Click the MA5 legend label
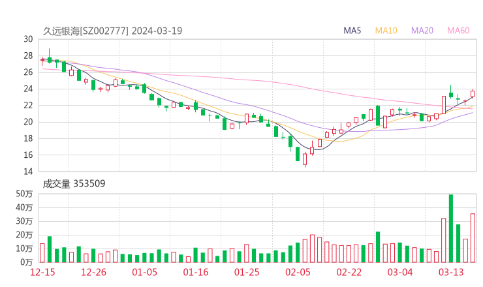This screenshot has width=483, height=287. pyautogui.click(x=352, y=31)
